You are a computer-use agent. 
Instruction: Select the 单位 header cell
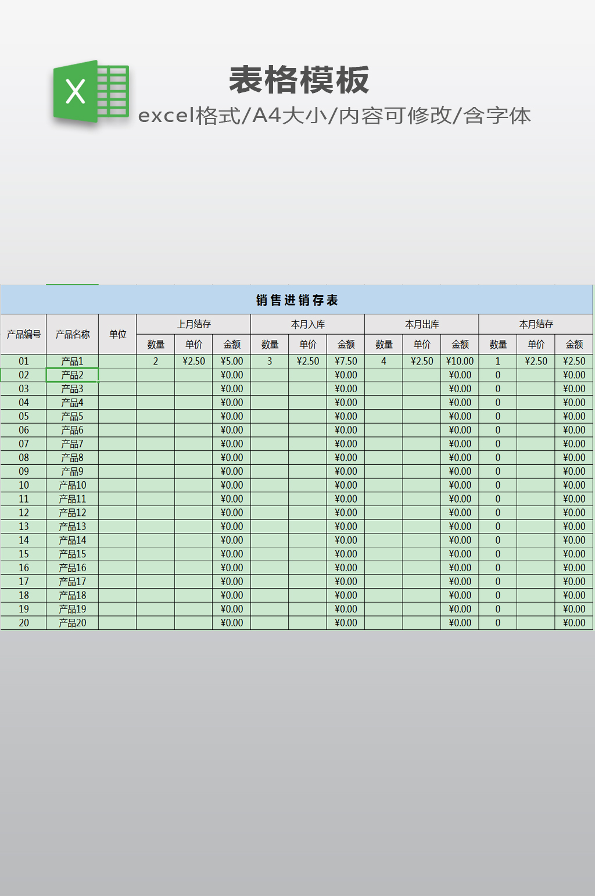pos(117,334)
